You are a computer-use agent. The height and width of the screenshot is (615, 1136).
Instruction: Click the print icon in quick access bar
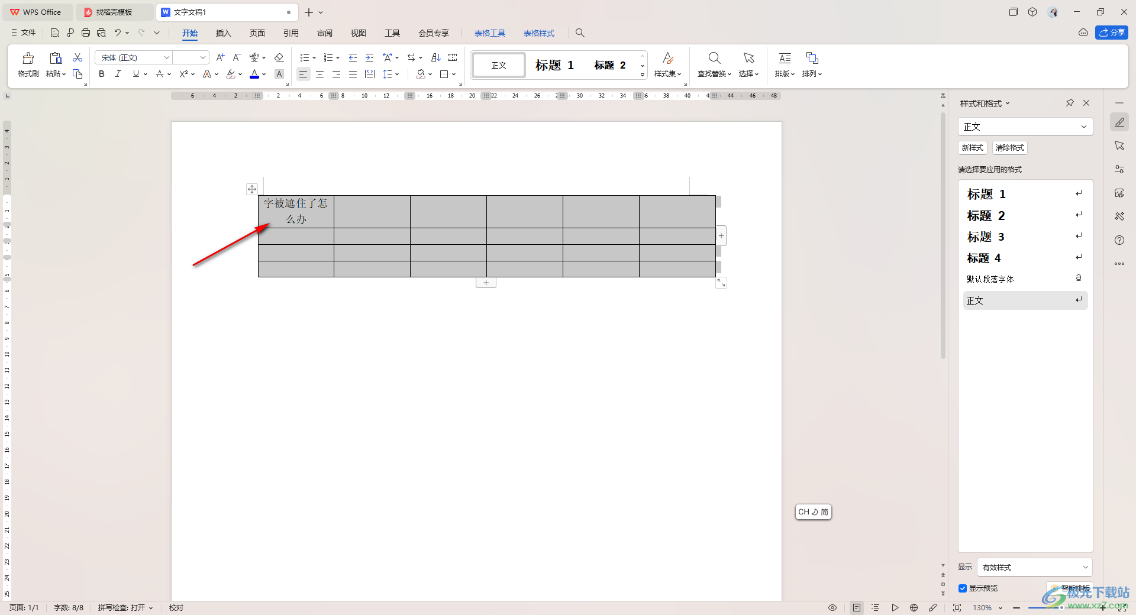coord(86,33)
